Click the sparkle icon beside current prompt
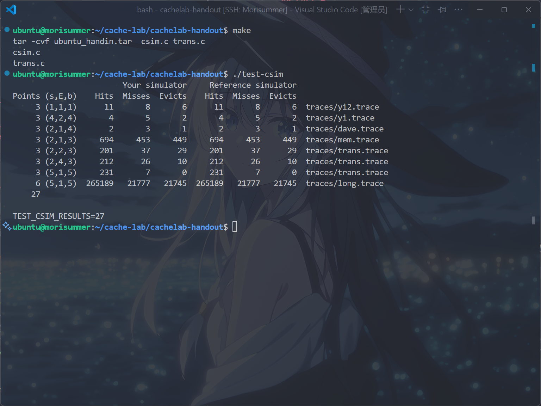Image resolution: width=541 pixels, height=406 pixels. coord(7,226)
